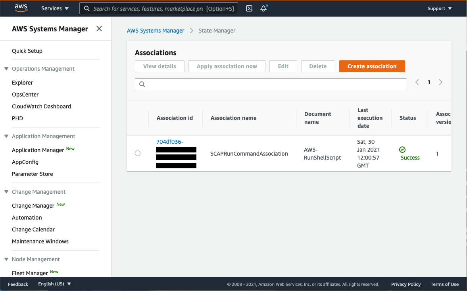467x291 pixels.
Task: Open the Services dropdown
Action: tap(55, 8)
